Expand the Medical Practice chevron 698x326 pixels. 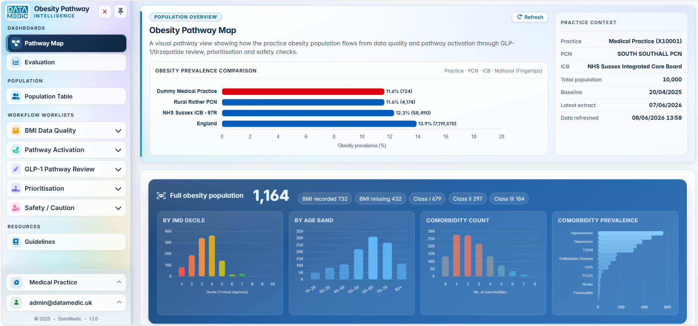pos(119,282)
